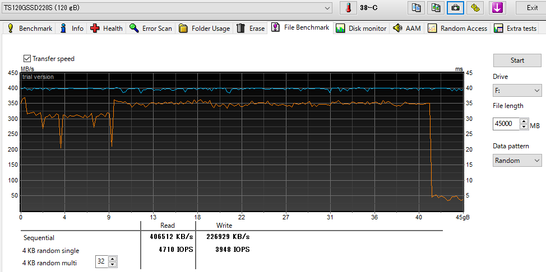This screenshot has height=272, width=546.
Task: Click the Sequential row label
Action: tap(39, 238)
